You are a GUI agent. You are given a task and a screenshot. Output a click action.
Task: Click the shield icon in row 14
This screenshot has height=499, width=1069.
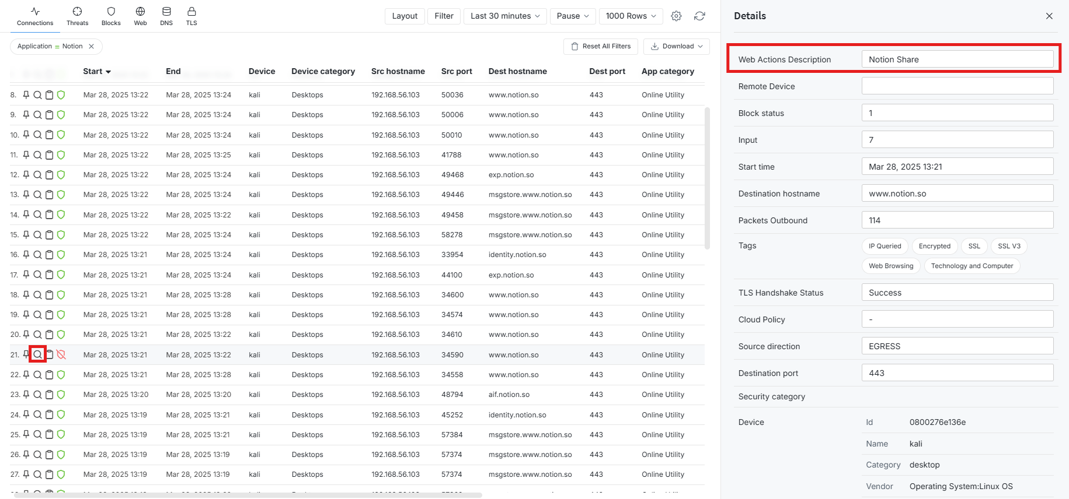tap(61, 215)
